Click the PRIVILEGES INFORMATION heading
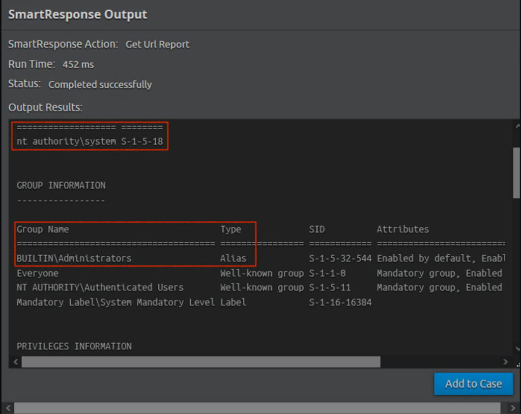 click(x=74, y=346)
